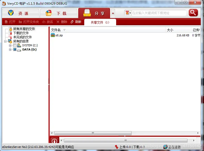204x151 pixels.
Task: Click 打开文件夹 open folder toolbar item
Action: coord(29,22)
